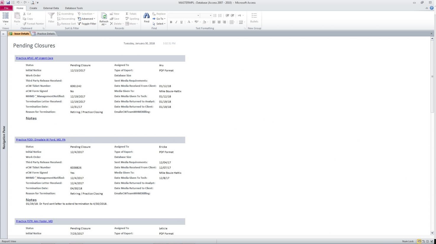Click the Save icon in quick access toolbar
This screenshot has width=436, height=244.
point(8,3)
